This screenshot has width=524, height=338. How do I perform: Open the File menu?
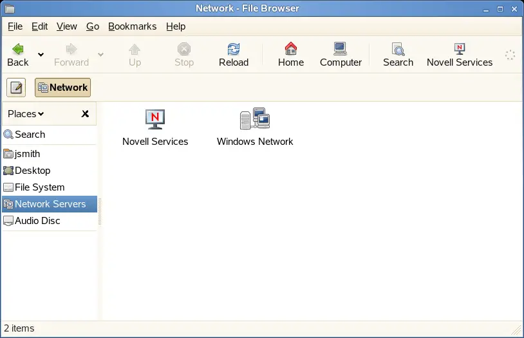15,26
